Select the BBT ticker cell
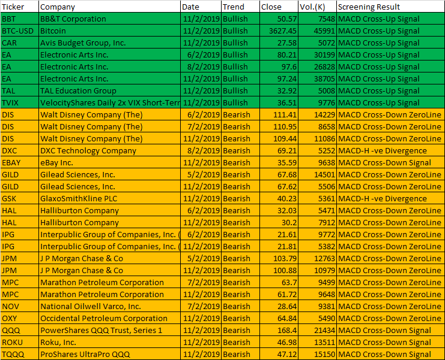Viewport: 445px width, 360px height. click(19, 19)
